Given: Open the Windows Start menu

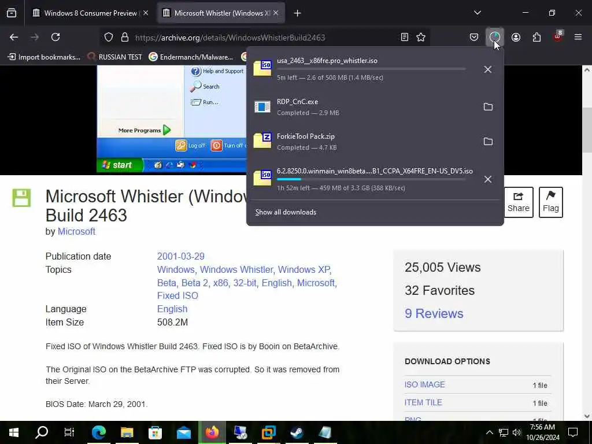Looking at the screenshot, I should (14, 432).
